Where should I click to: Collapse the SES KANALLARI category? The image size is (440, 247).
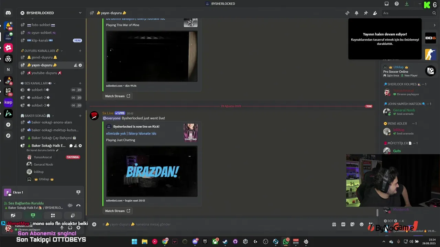[x=38, y=83]
